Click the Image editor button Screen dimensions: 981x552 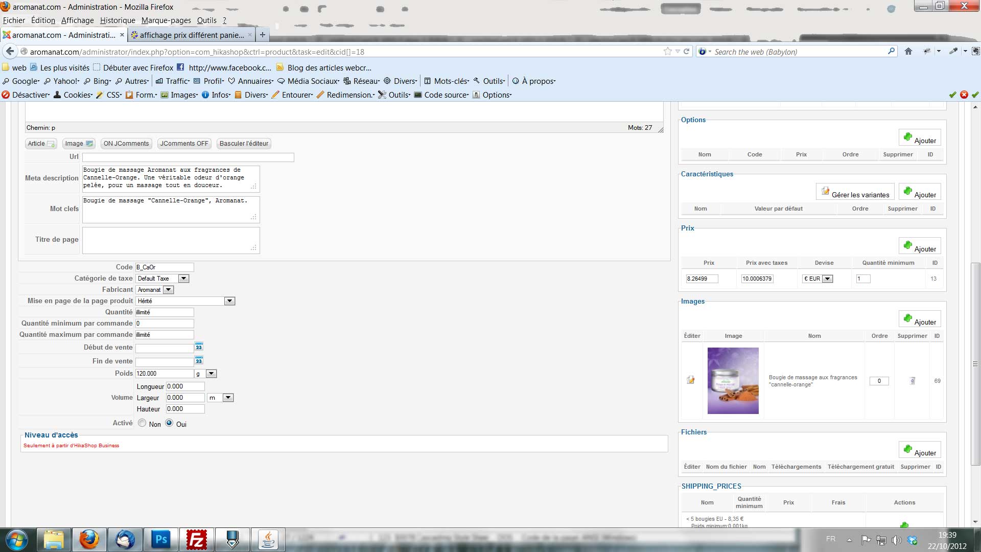[79, 144]
